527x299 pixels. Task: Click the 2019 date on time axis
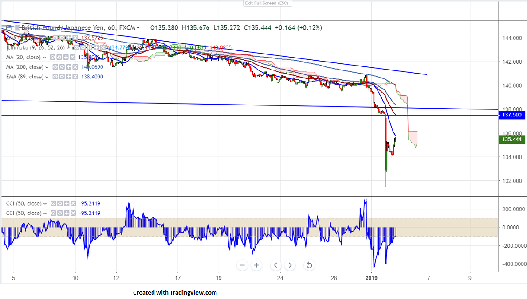click(371, 278)
